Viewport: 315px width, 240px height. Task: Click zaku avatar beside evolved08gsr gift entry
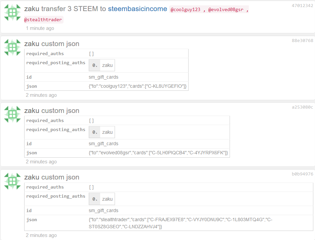pos(12,114)
